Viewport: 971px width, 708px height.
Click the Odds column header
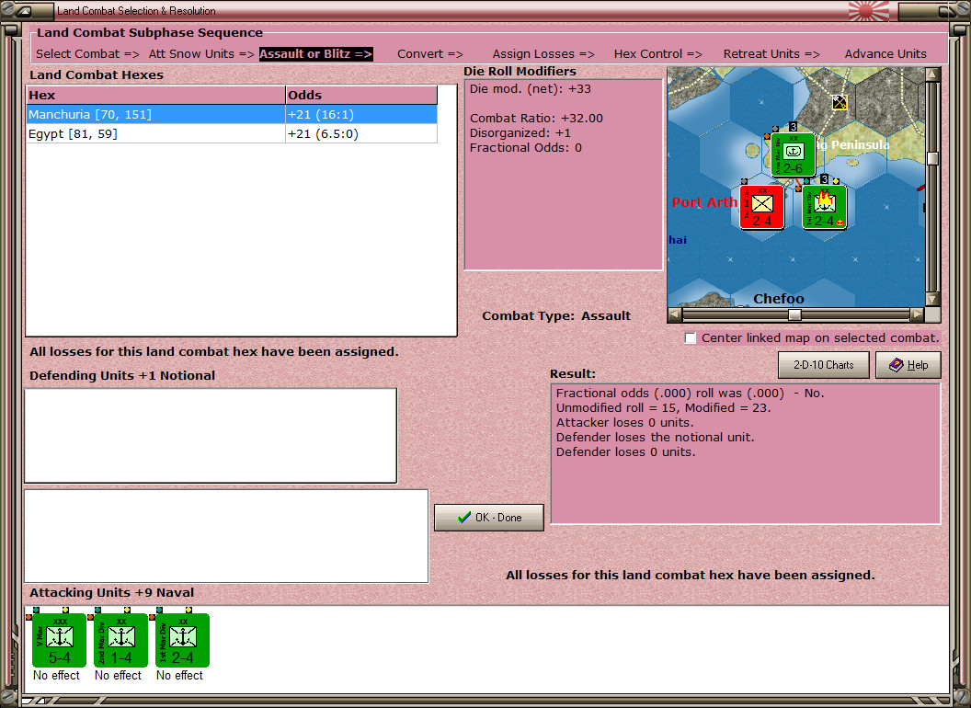tap(361, 95)
